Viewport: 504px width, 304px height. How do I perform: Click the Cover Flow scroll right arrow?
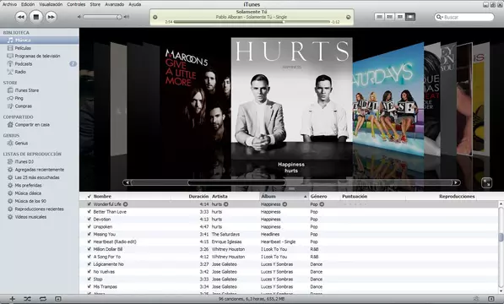click(456, 183)
